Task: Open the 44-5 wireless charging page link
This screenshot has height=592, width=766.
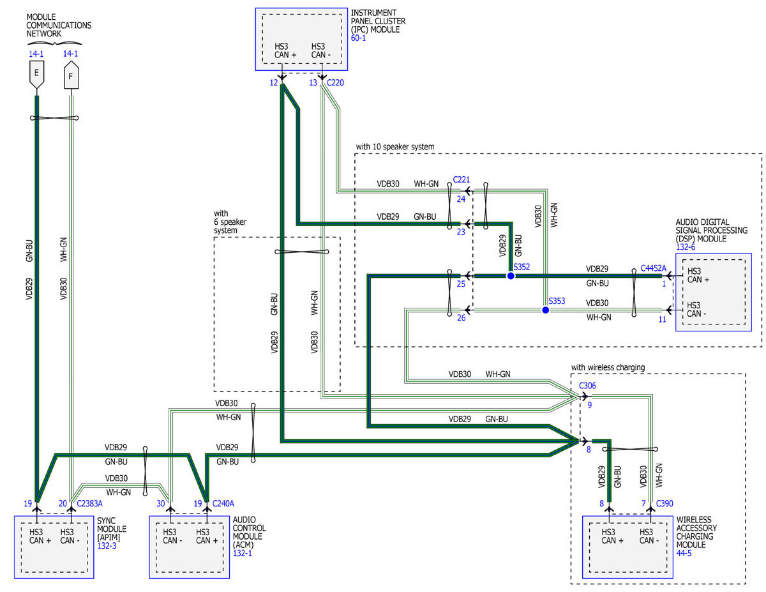Action: [x=683, y=553]
